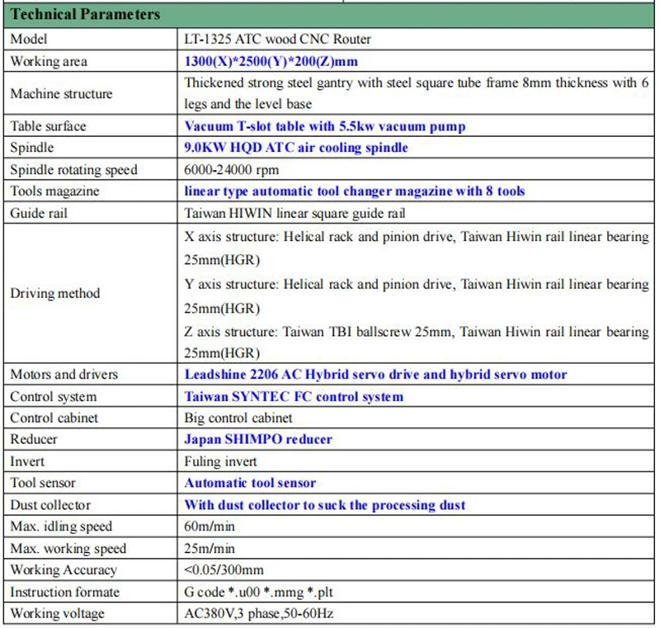
Task: Select the 'Instruction formate' label
Action: point(65,592)
